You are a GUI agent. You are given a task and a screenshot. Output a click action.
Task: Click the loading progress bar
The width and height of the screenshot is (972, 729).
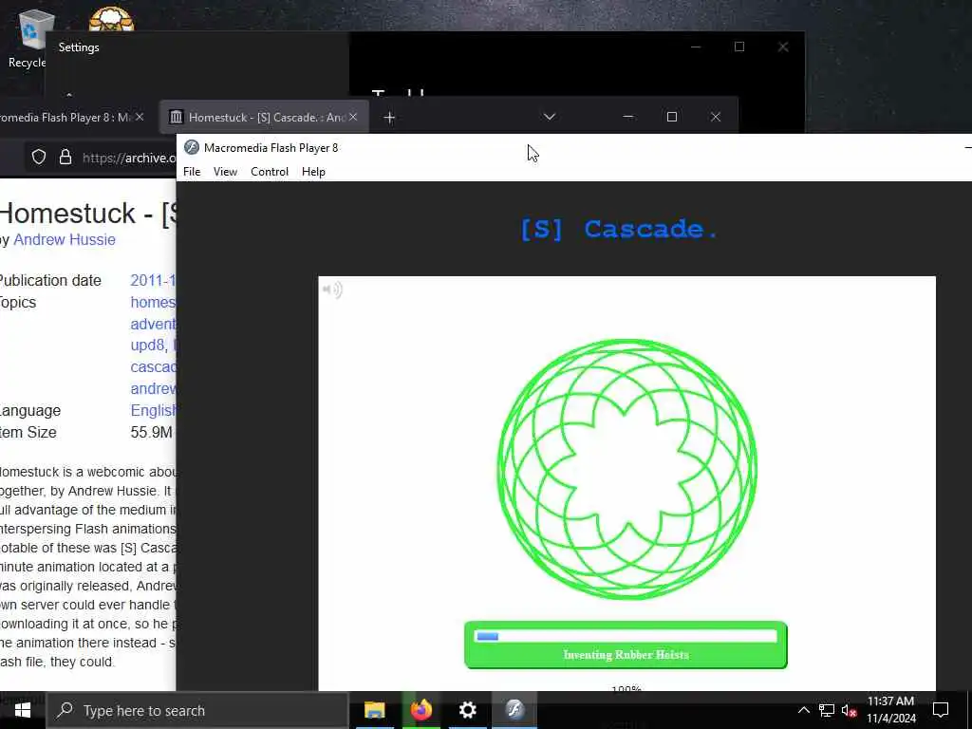click(x=626, y=636)
